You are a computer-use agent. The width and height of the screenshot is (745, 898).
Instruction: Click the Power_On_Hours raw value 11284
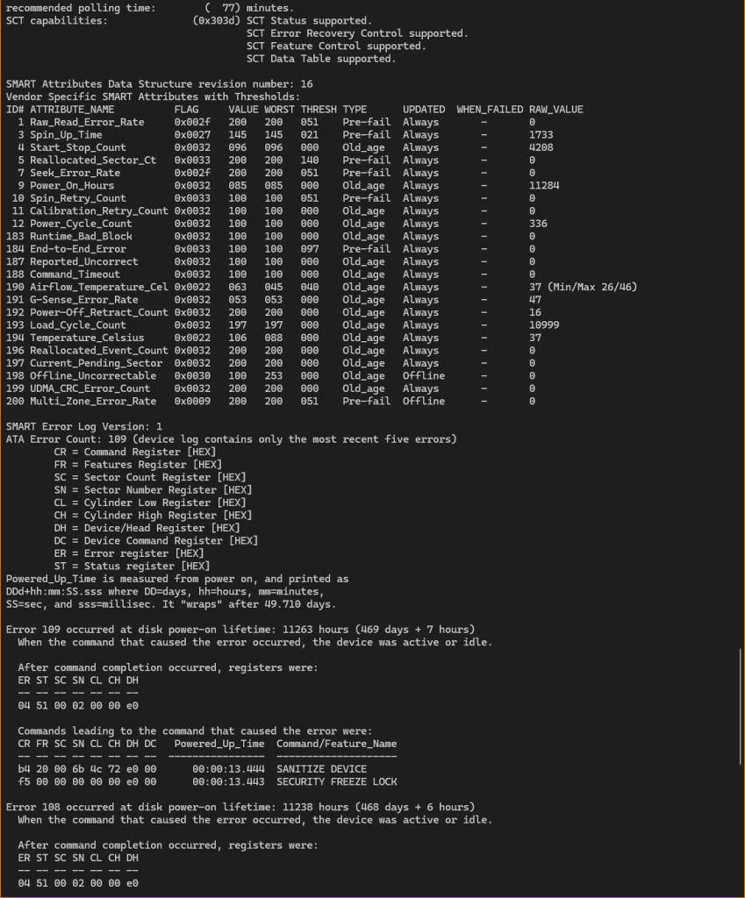(x=544, y=186)
